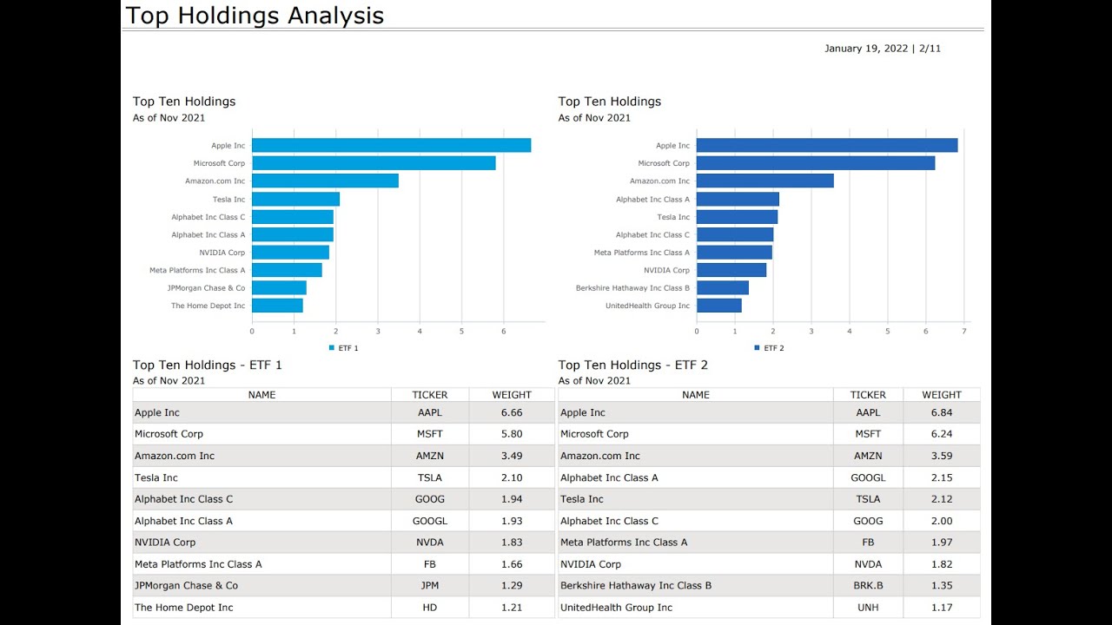The image size is (1112, 625).
Task: Select the weight value 6.24
Action: (x=942, y=434)
